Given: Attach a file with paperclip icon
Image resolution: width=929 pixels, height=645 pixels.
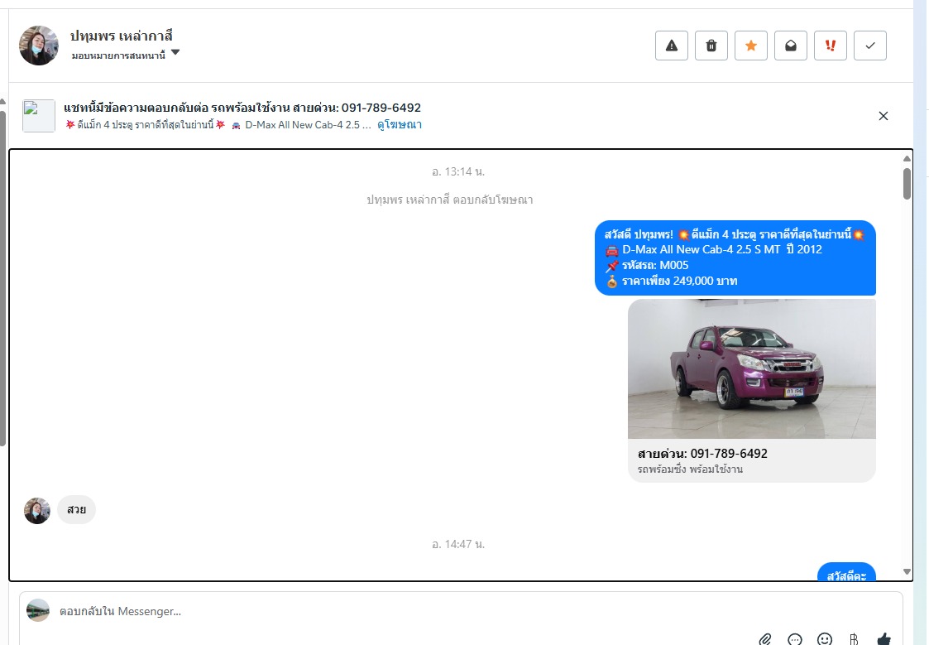Looking at the screenshot, I should [765, 639].
